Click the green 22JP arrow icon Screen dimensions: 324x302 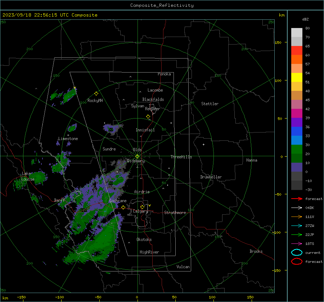click(297, 234)
